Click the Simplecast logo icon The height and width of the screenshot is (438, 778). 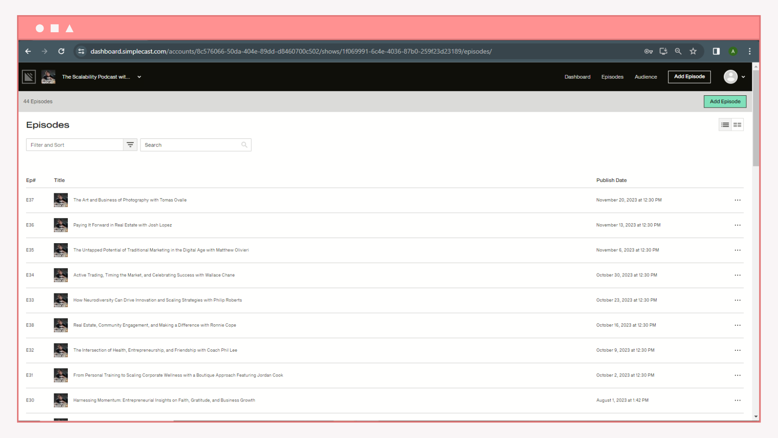coord(29,77)
